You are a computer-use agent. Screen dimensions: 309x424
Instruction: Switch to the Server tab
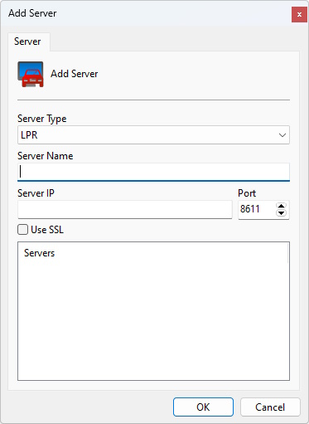tap(27, 41)
